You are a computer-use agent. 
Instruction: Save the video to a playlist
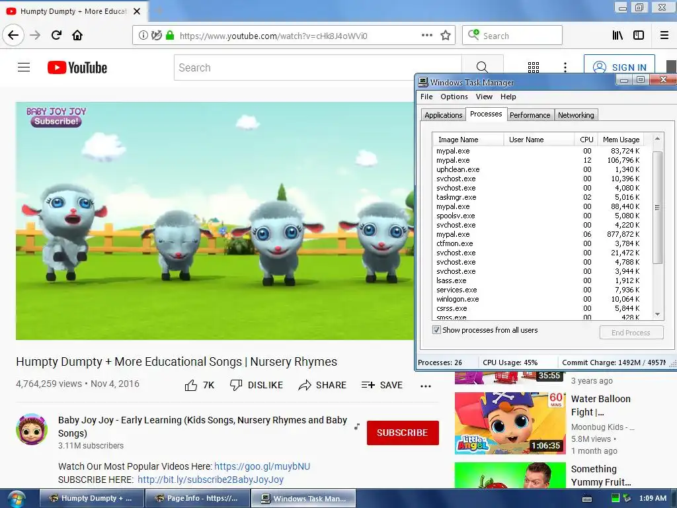382,385
